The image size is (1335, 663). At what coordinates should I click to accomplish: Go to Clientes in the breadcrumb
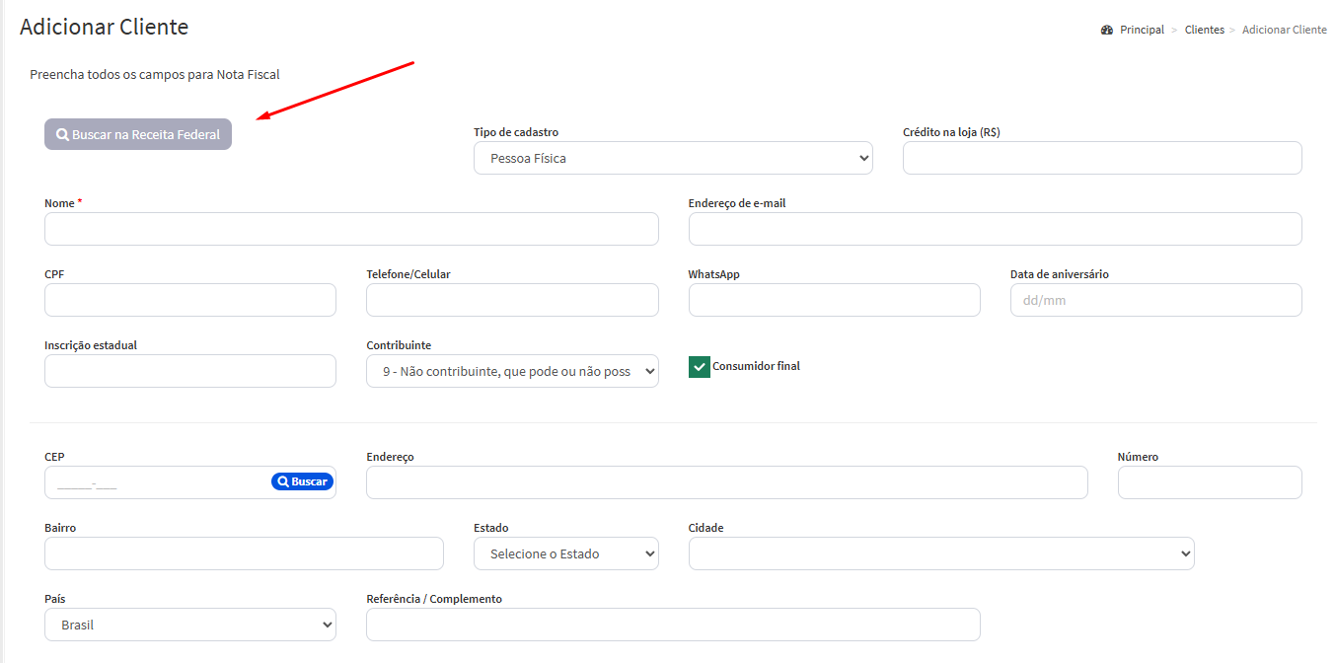1204,31
